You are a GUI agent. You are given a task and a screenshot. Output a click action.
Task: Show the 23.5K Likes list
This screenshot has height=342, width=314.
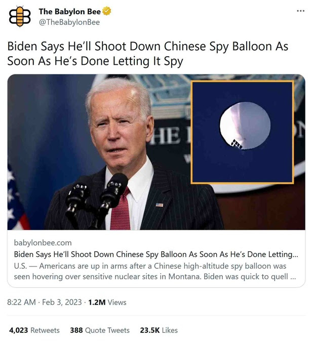[x=159, y=330]
